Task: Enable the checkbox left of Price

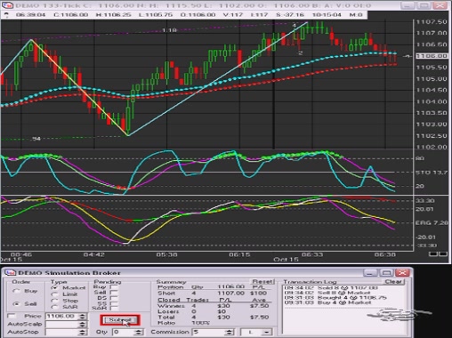Action: (12, 316)
